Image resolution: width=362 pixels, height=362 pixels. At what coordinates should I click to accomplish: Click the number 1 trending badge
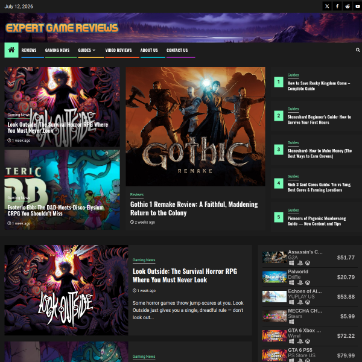coord(279,82)
